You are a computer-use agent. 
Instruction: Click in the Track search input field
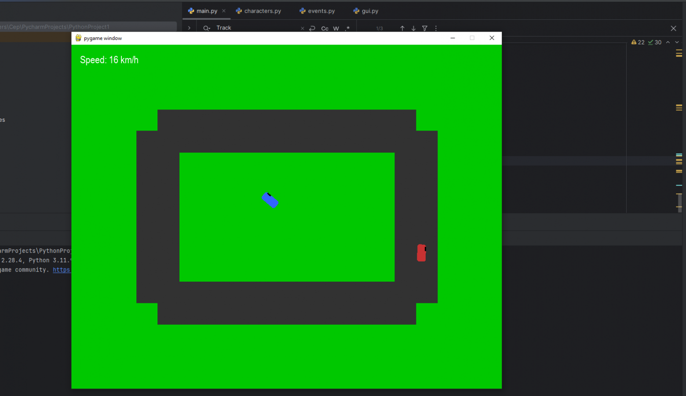pos(255,28)
